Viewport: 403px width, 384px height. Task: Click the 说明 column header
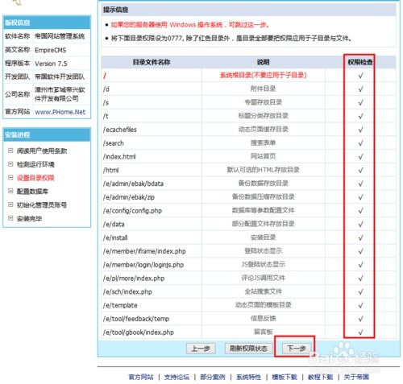(263, 62)
